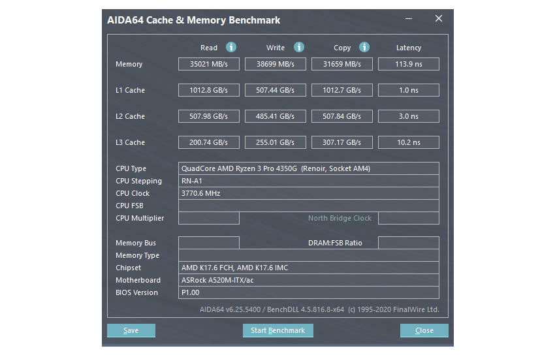Viewport: 555px width, 359px height.
Task: Click the window title AIDA64 Cache & Memory Benchmark
Action: click(x=194, y=20)
